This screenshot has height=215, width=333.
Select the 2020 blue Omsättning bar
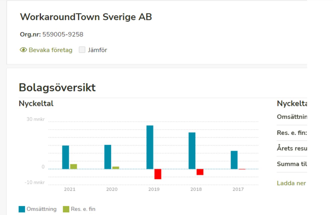tap(108, 157)
